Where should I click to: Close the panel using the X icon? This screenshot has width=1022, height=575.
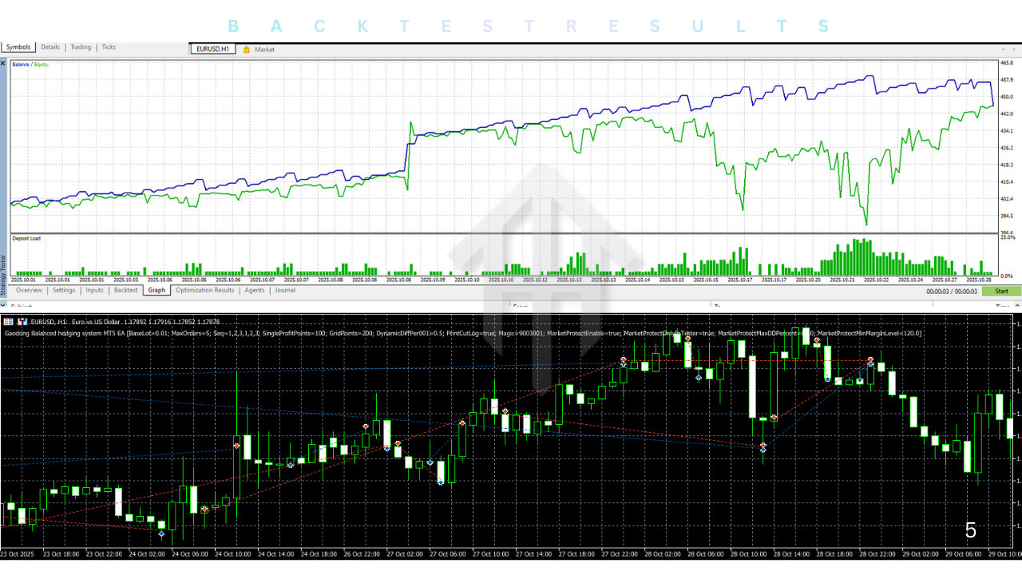point(3,62)
